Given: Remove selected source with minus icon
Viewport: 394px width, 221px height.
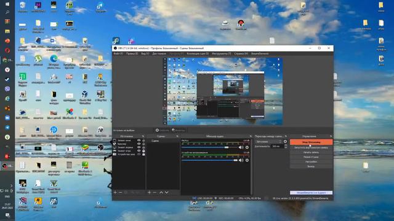Looking at the screenshot, I should click(121, 192).
